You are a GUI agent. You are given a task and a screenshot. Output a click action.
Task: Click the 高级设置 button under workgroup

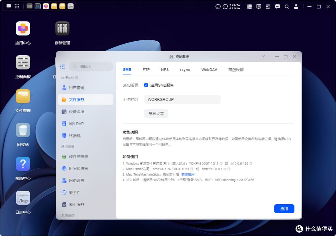pyautogui.click(x=156, y=114)
